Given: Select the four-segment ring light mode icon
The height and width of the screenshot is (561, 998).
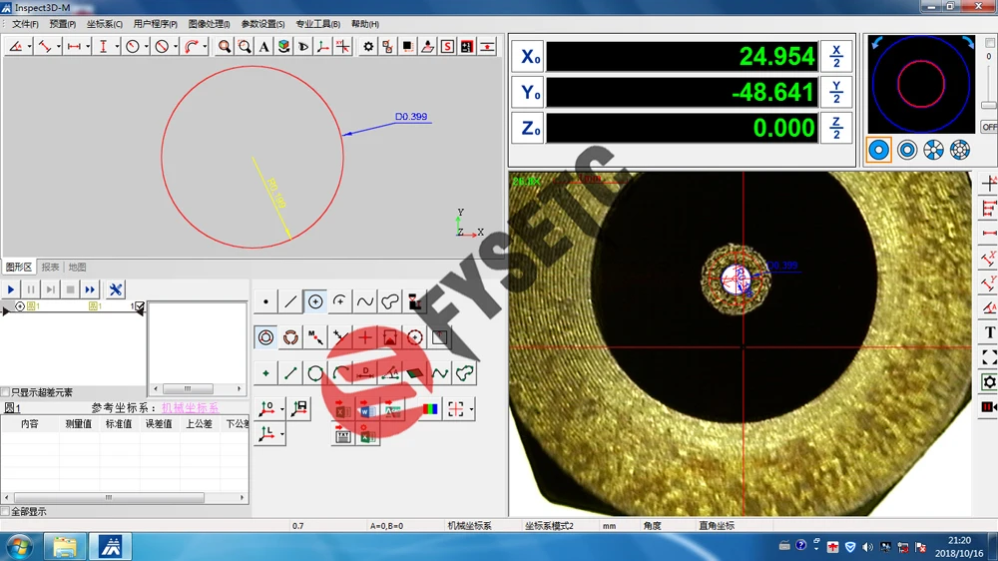Looking at the screenshot, I should [933, 150].
